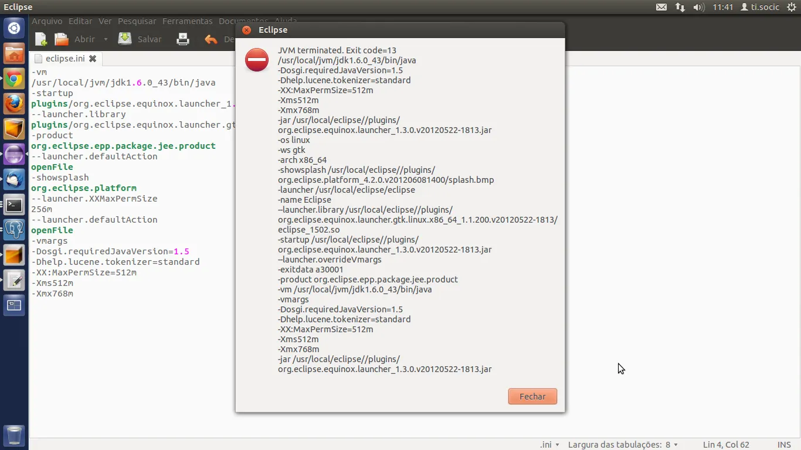Select the eclipse.ini document tab
Viewport: 801px width, 450px height.
point(65,59)
